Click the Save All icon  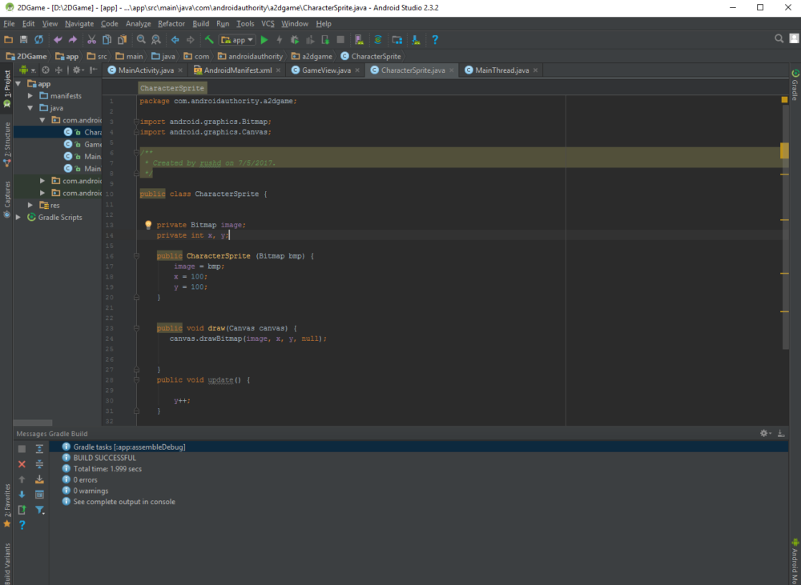point(22,38)
